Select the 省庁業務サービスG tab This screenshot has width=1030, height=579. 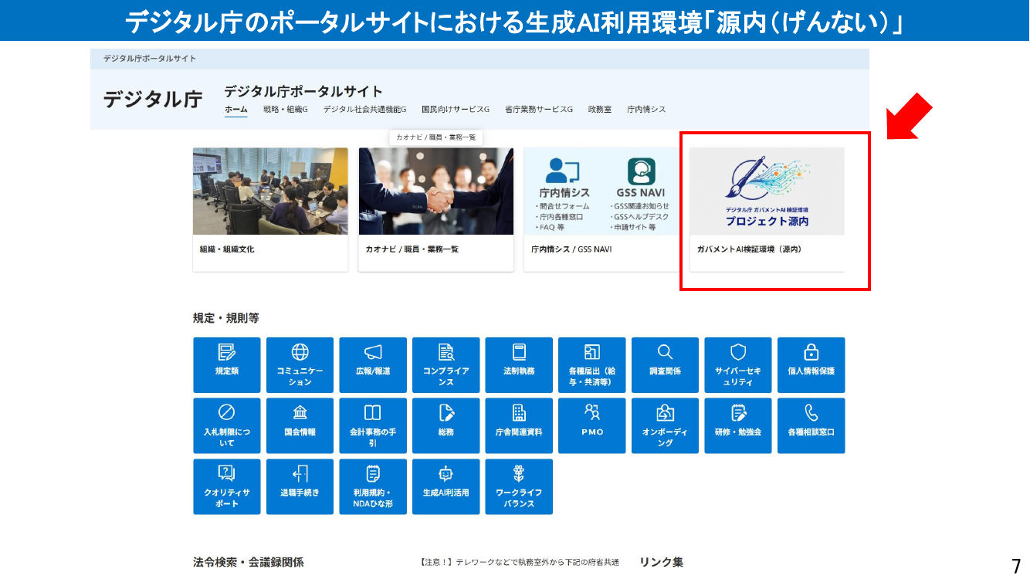(539, 110)
